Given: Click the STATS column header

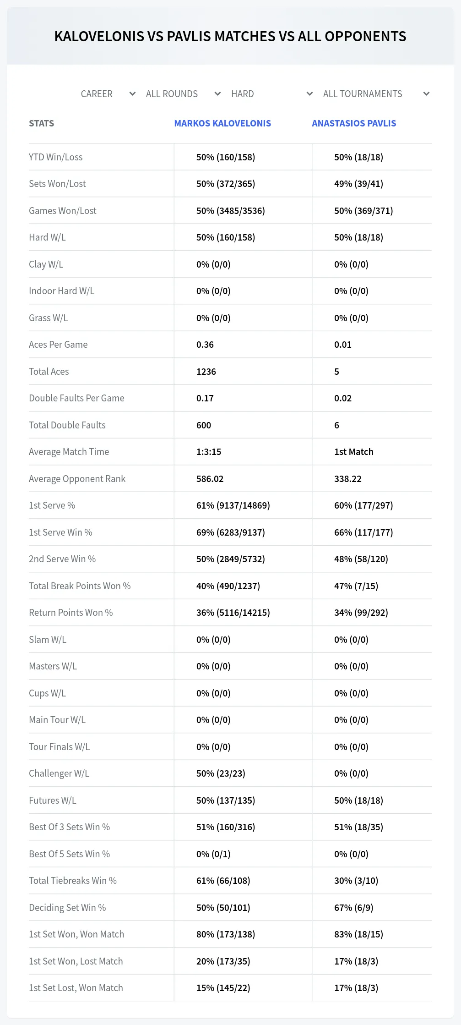Looking at the screenshot, I should point(42,123).
